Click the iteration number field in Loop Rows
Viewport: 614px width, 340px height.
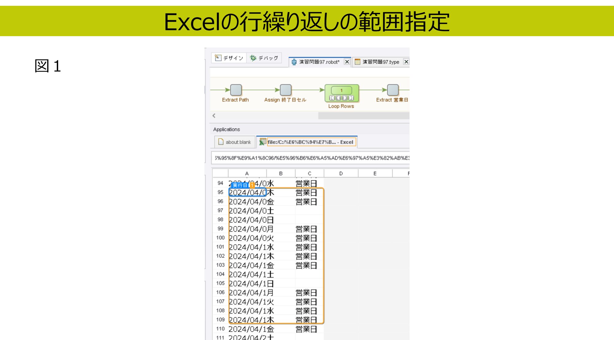pyautogui.click(x=341, y=90)
